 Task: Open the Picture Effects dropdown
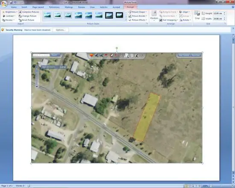tap(138, 20)
